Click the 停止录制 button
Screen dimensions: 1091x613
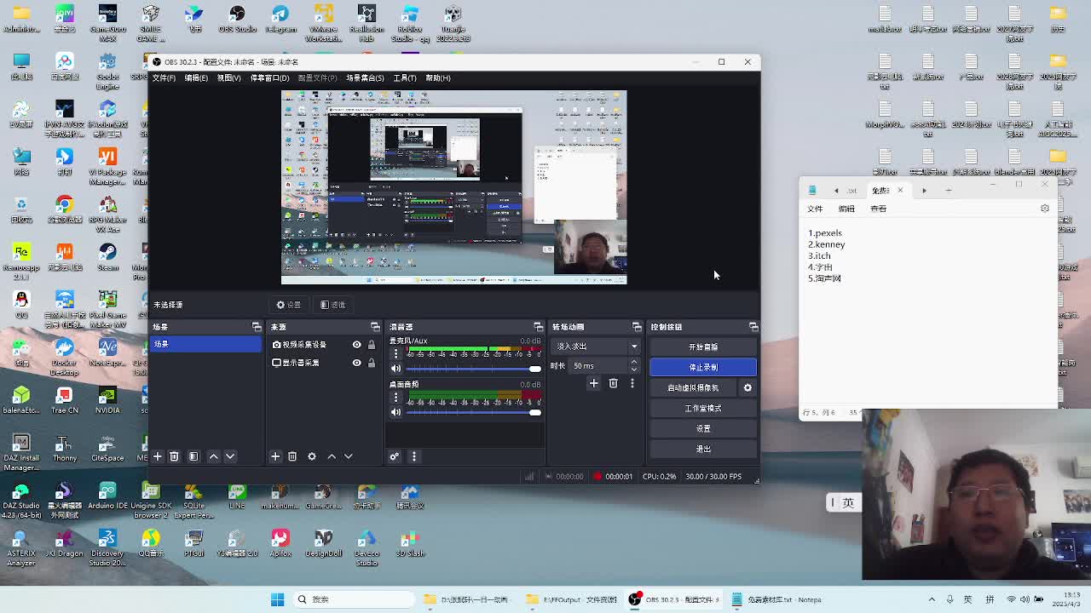tap(702, 367)
